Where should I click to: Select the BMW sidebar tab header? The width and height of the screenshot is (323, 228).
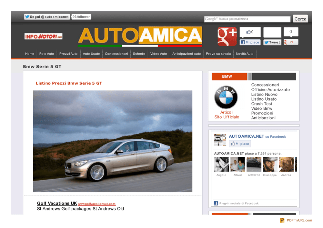229,76
